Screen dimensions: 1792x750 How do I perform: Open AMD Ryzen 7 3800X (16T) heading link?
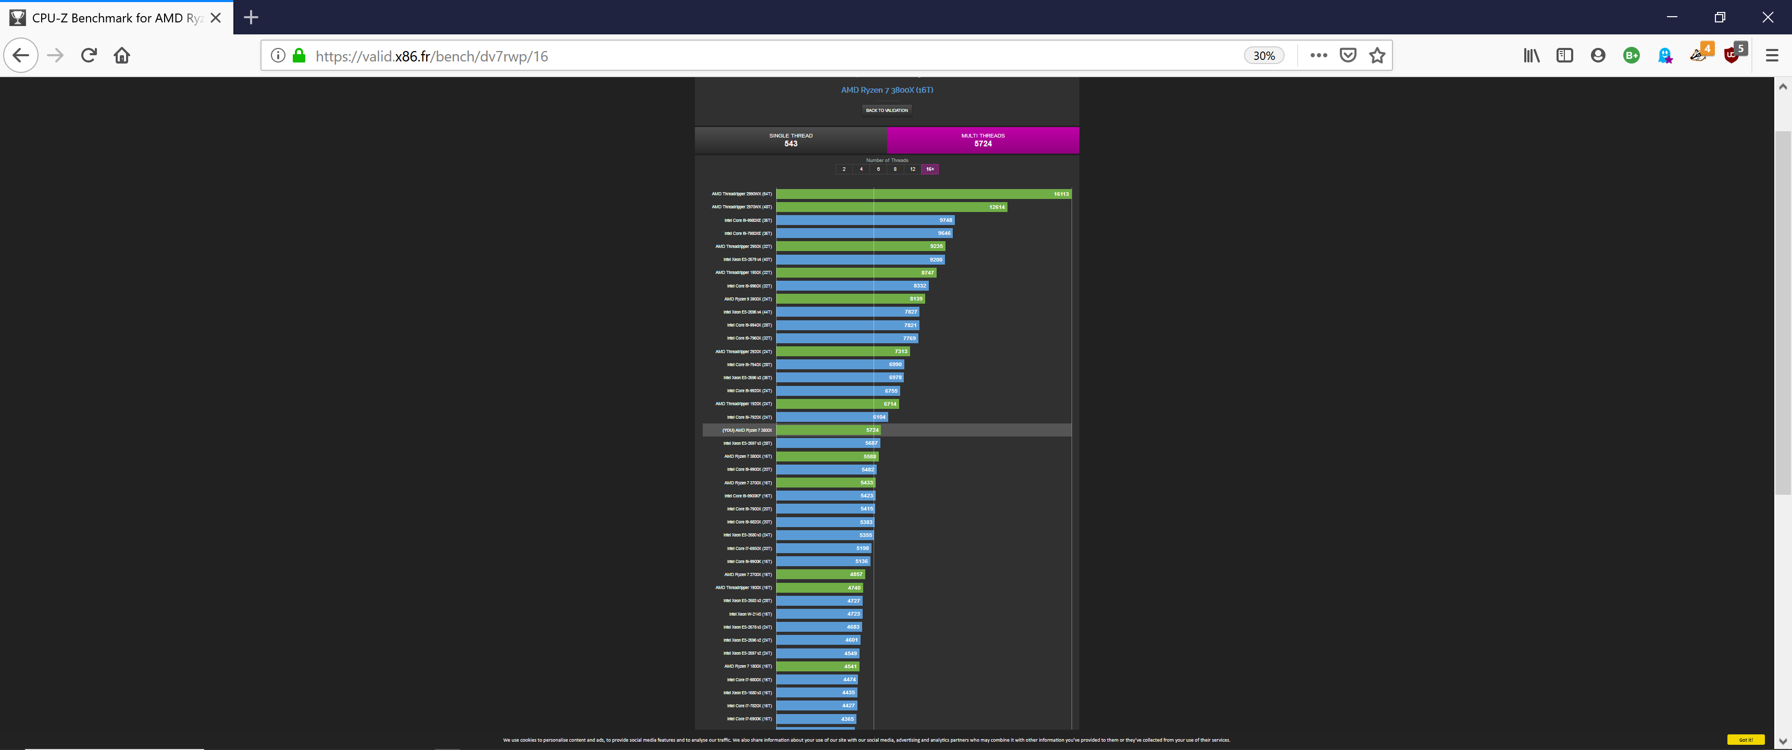(x=887, y=90)
